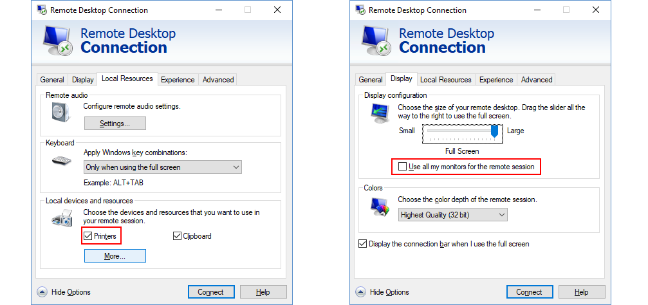Close the right Remote Desktop Connection window
Image resolution: width=648 pixels, height=305 pixels.
coord(595,10)
